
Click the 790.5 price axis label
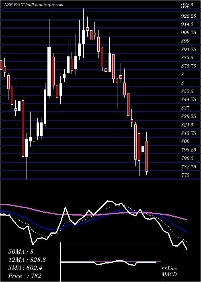tap(187, 158)
